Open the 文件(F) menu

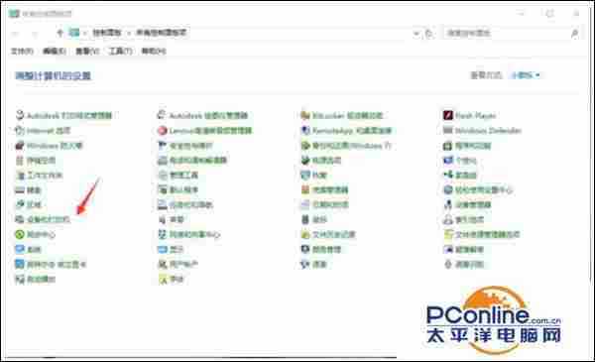coord(22,51)
